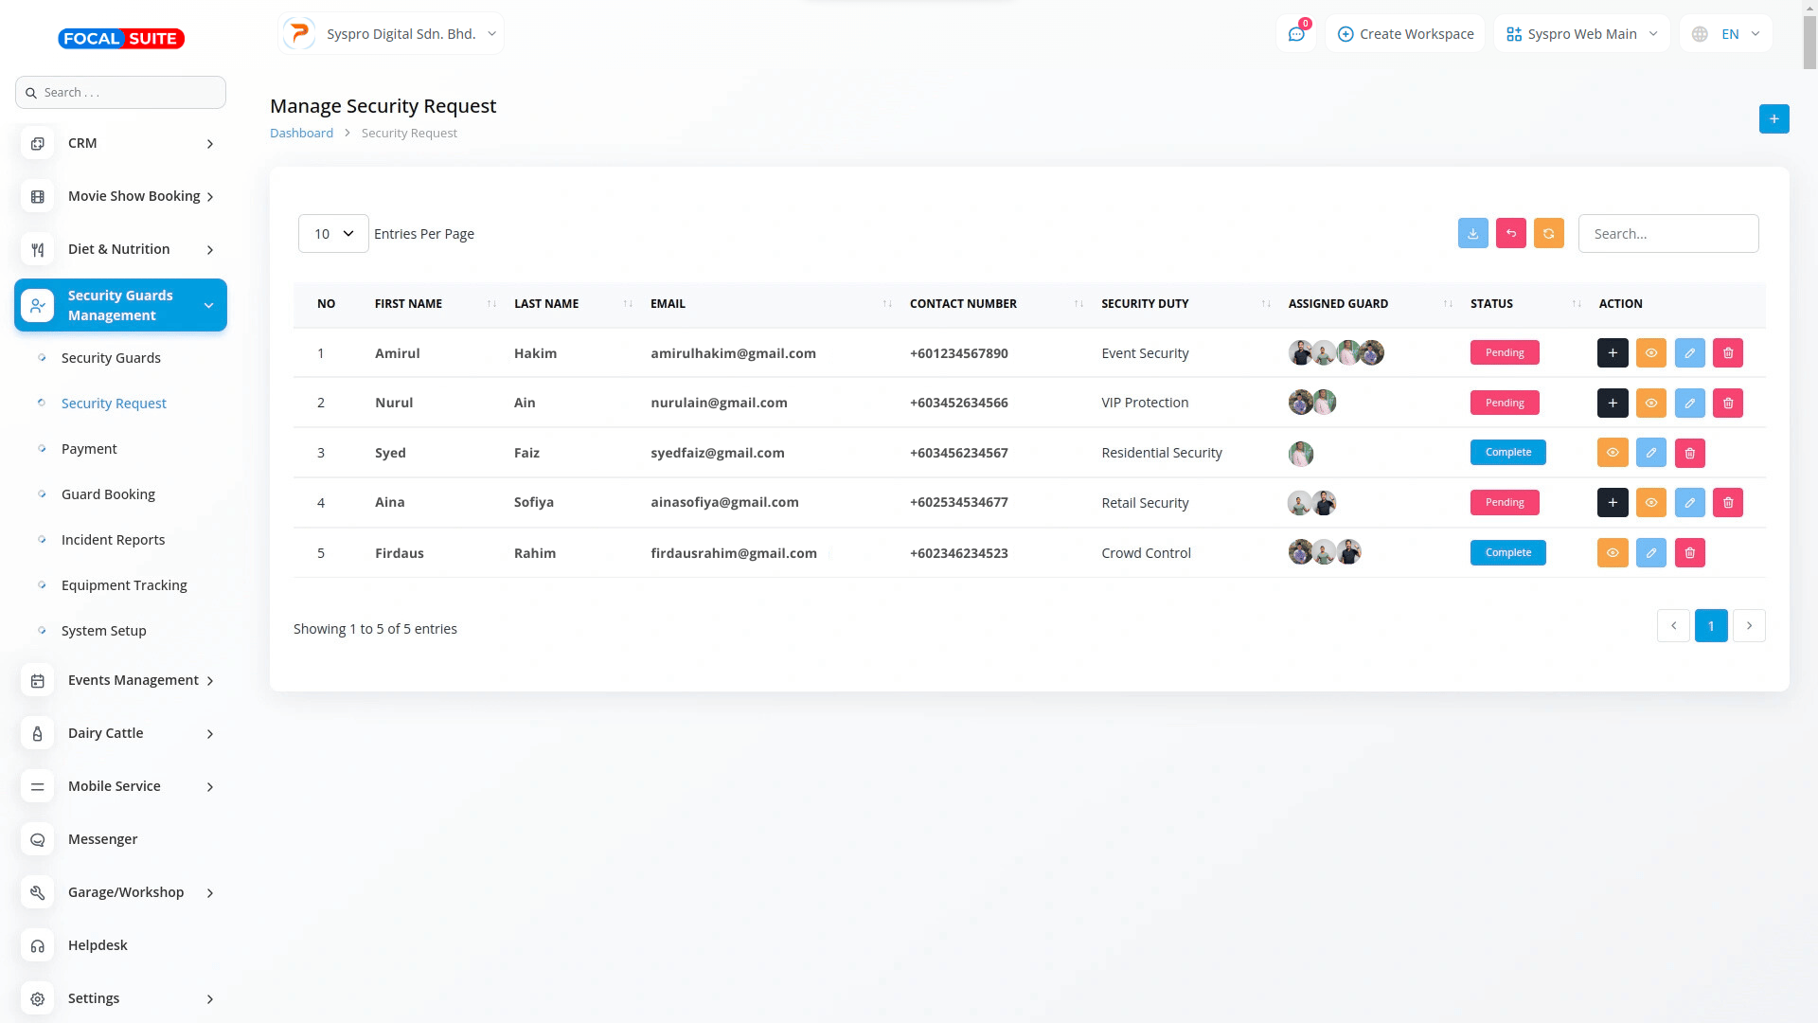Click the blue add security request plus button
This screenshot has height=1023, width=1818.
click(1773, 119)
